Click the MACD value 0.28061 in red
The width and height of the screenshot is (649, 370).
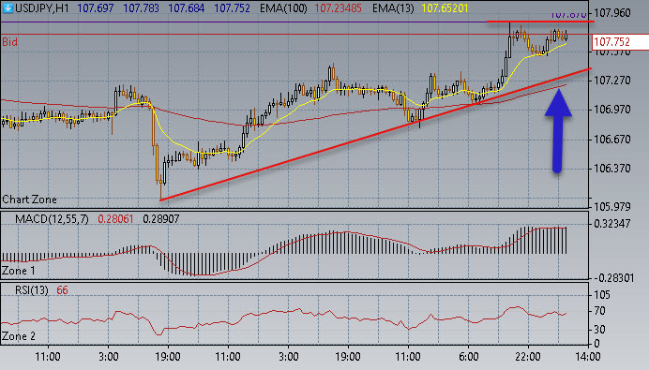coord(115,219)
